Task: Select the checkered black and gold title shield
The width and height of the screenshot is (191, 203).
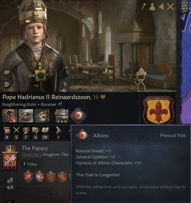Action: pyautogui.click(x=51, y=177)
